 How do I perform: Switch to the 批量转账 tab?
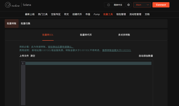pos(12,23)
